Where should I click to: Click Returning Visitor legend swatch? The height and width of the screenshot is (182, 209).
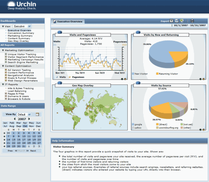coord(157,74)
